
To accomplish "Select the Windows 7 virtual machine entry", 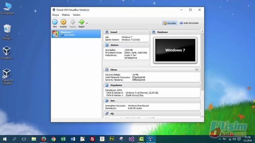I will coord(76,34).
